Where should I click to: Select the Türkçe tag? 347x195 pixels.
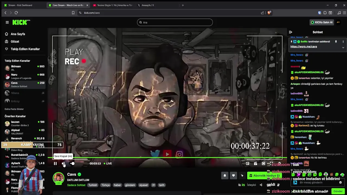pos(105,185)
